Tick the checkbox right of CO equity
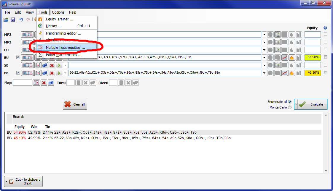The image size is (333, 191). pos(326,49)
